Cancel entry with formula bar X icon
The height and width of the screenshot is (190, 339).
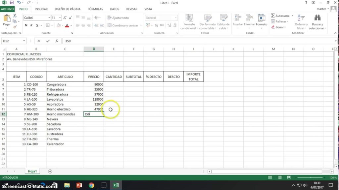click(x=39, y=41)
